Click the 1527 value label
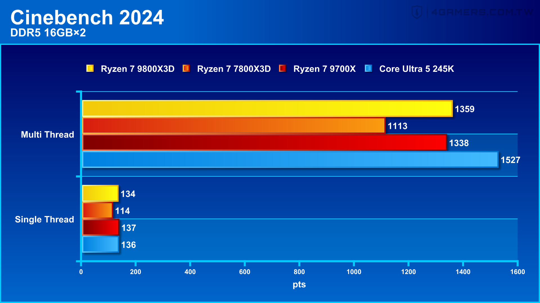 pyautogui.click(x=510, y=160)
